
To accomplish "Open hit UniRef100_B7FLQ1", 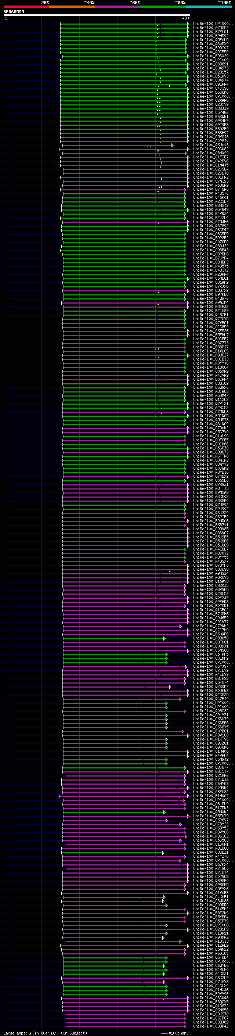I will pyautogui.click(x=211, y=32).
